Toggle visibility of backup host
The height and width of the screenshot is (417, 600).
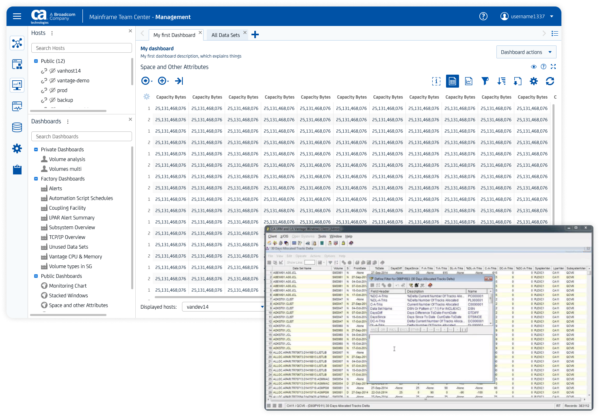52,100
